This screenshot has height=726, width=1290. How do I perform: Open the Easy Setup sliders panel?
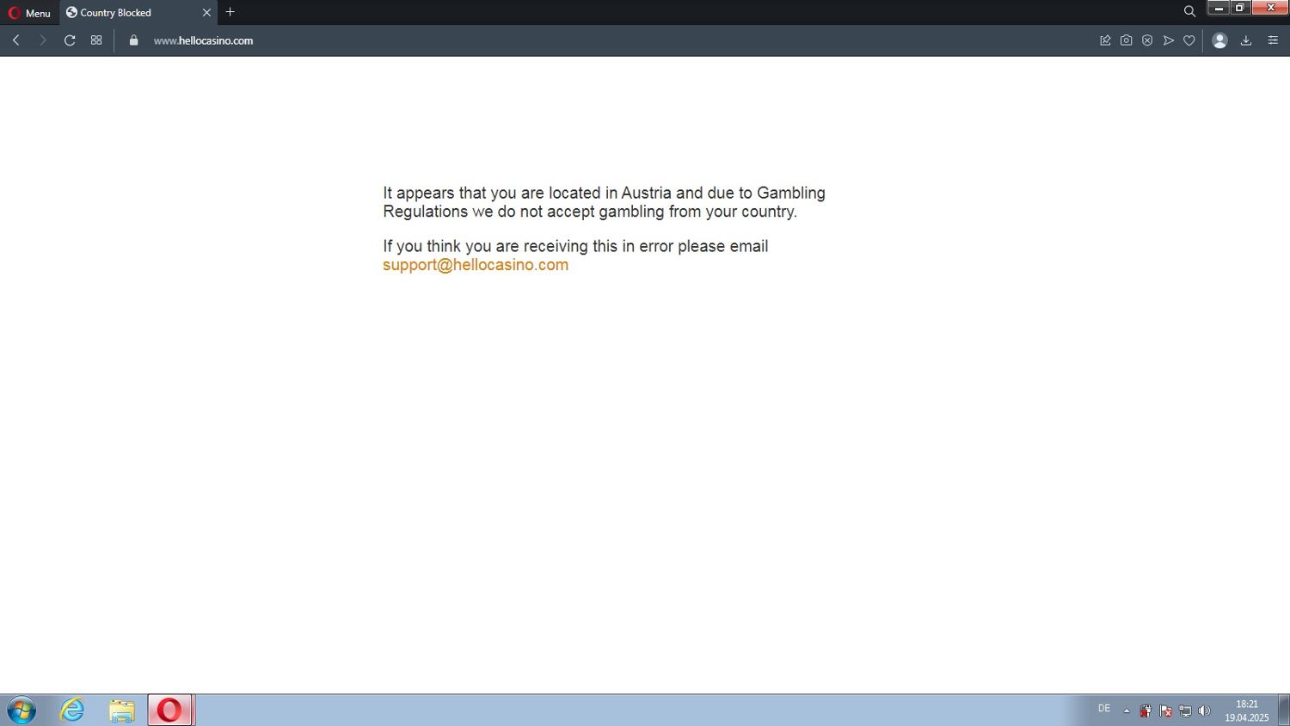coord(1273,40)
